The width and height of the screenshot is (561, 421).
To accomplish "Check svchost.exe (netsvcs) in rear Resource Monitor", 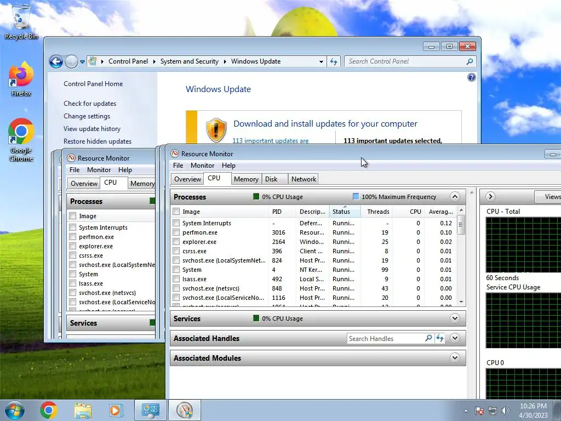I will (x=73, y=293).
